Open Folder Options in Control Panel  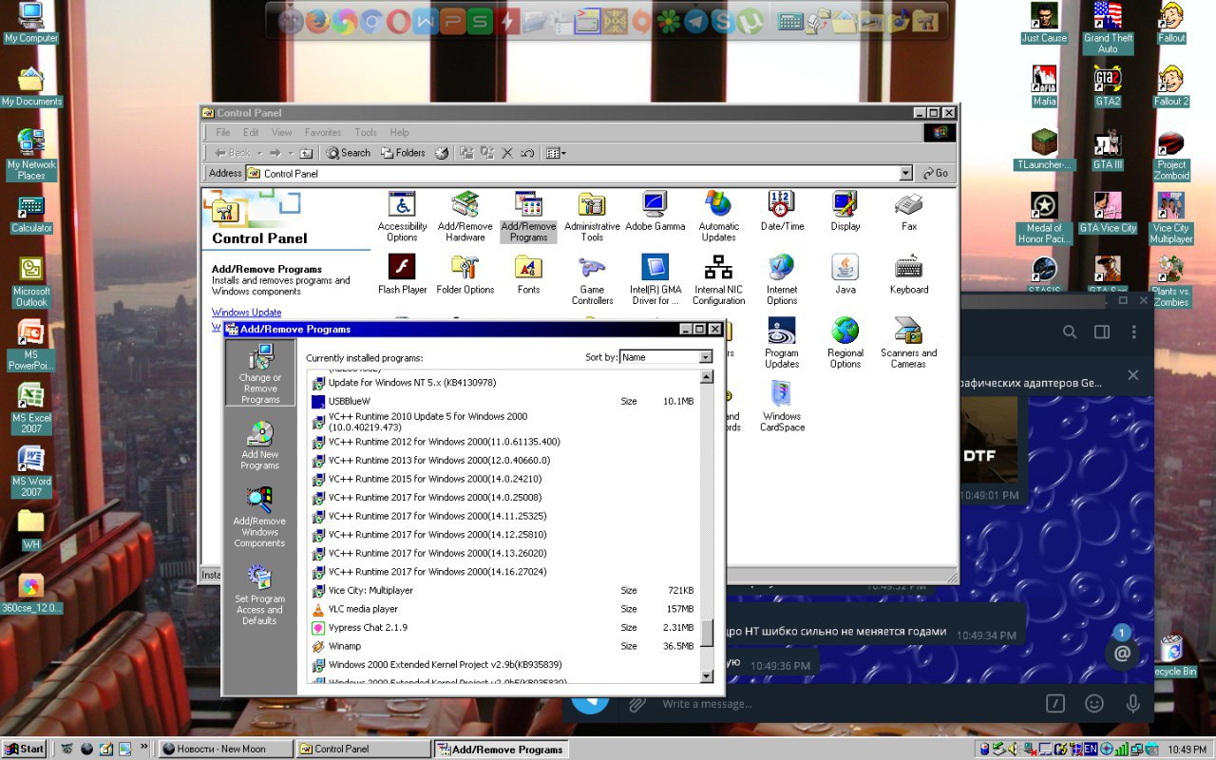pos(465,274)
